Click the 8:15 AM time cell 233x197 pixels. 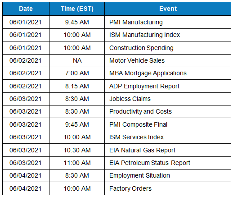(x=77, y=86)
